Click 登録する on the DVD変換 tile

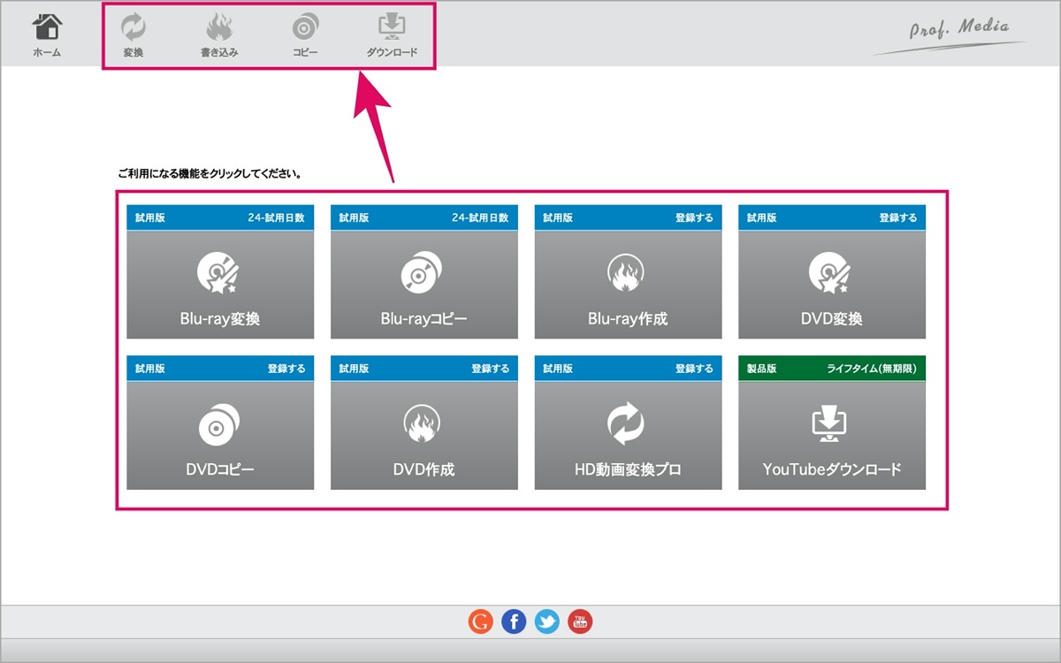(x=897, y=217)
